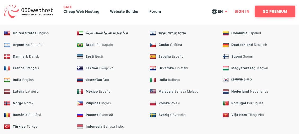Click the South Korea flag icon
299x134 pixels.
tap(226, 80)
